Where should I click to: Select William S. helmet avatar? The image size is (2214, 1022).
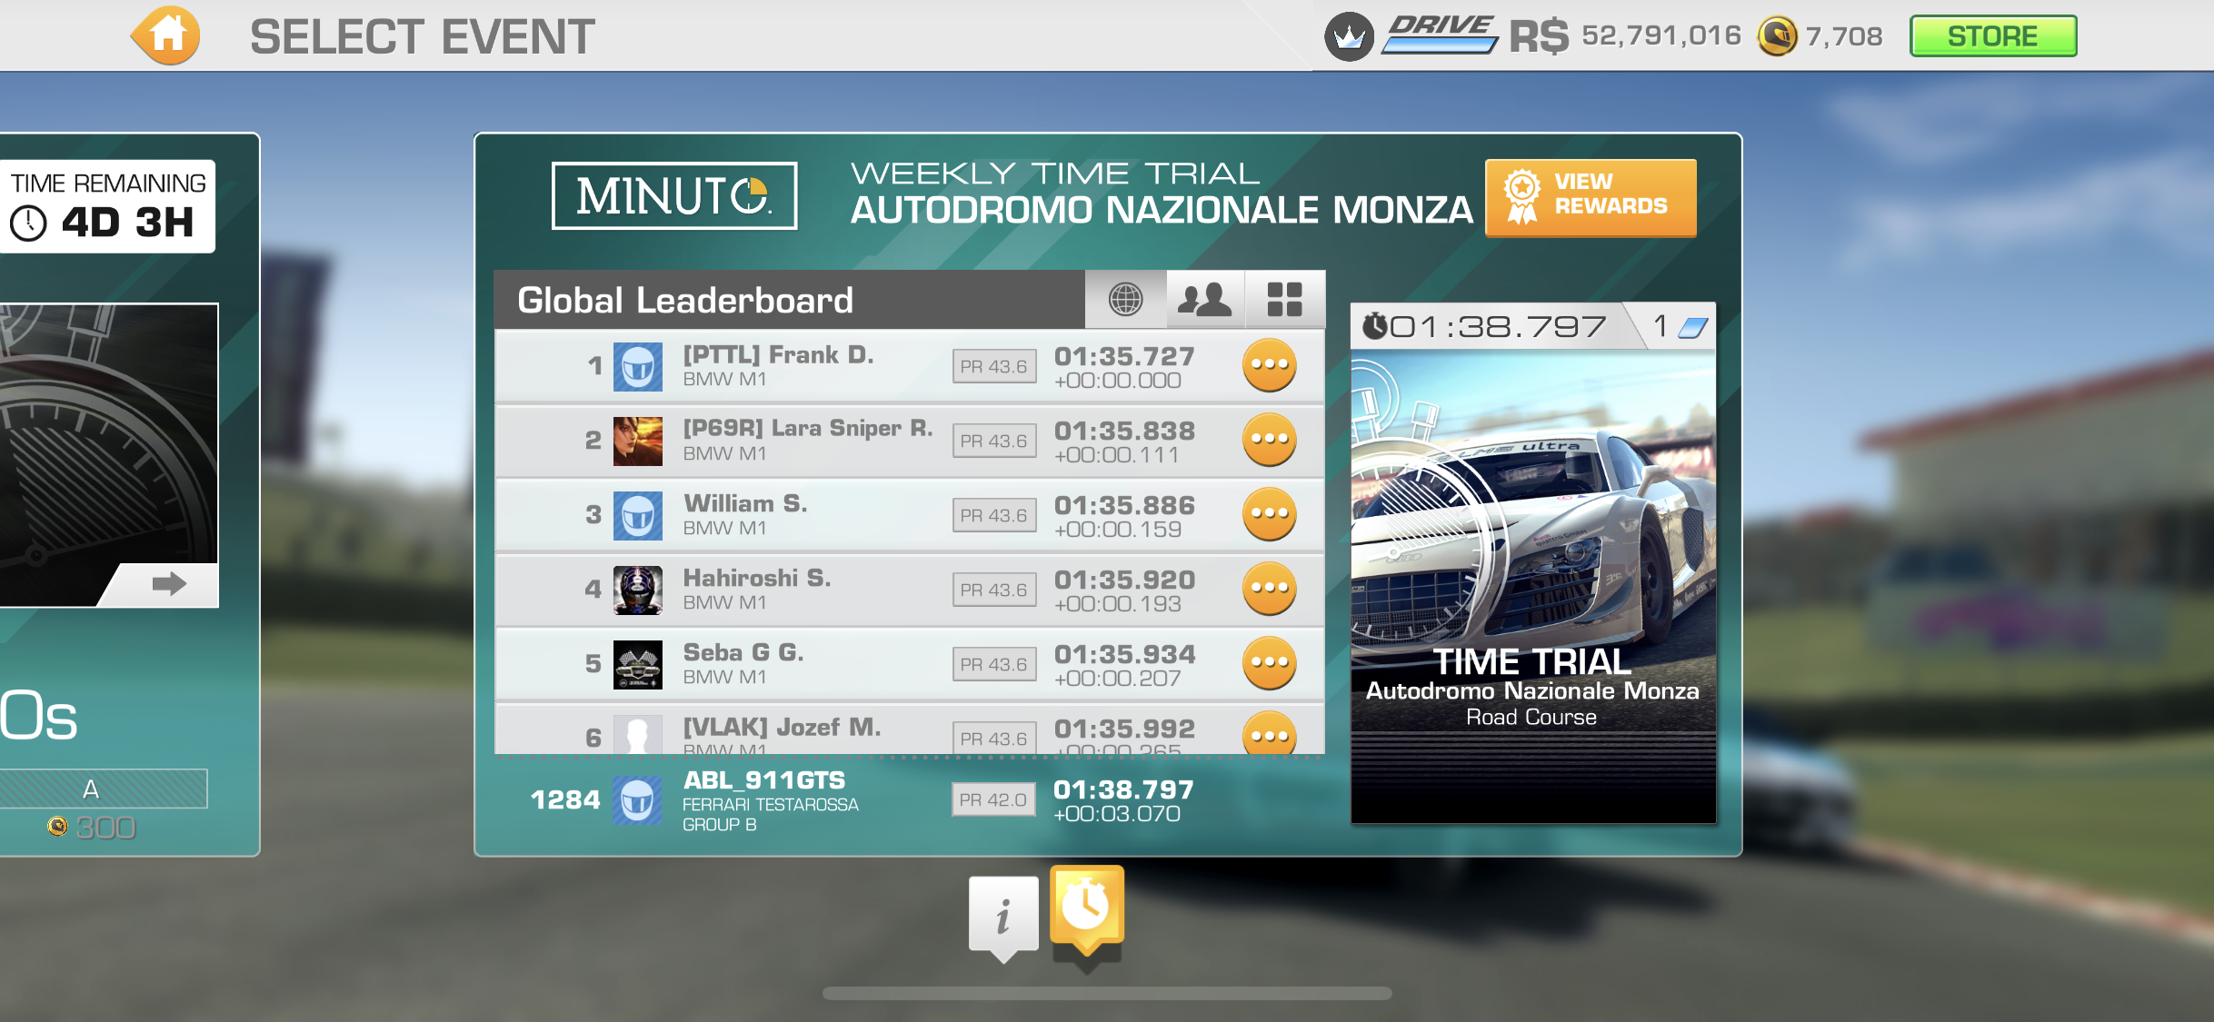tap(638, 516)
